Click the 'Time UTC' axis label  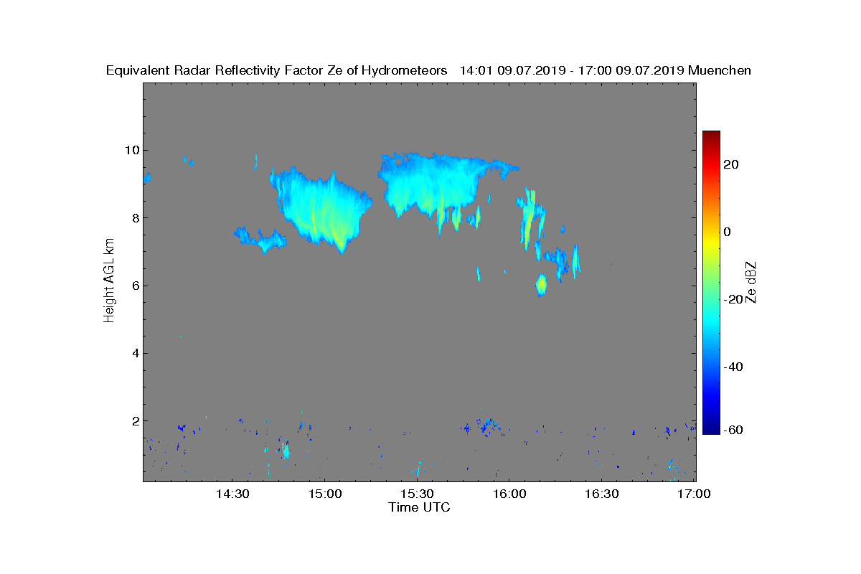coord(419,507)
